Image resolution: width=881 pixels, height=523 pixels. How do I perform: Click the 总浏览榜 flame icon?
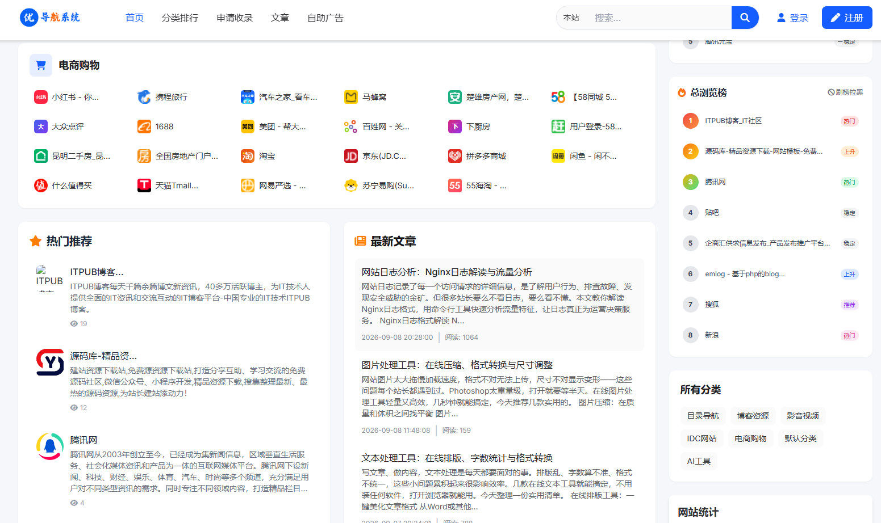[682, 92]
